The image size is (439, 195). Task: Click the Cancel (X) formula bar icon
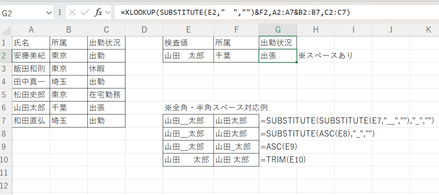72,12
